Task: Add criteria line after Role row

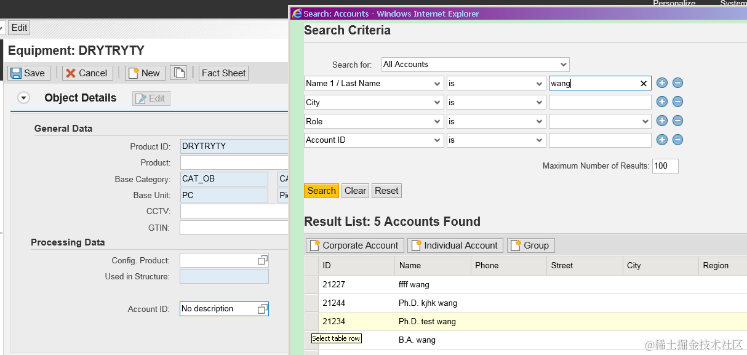Action: click(x=662, y=121)
